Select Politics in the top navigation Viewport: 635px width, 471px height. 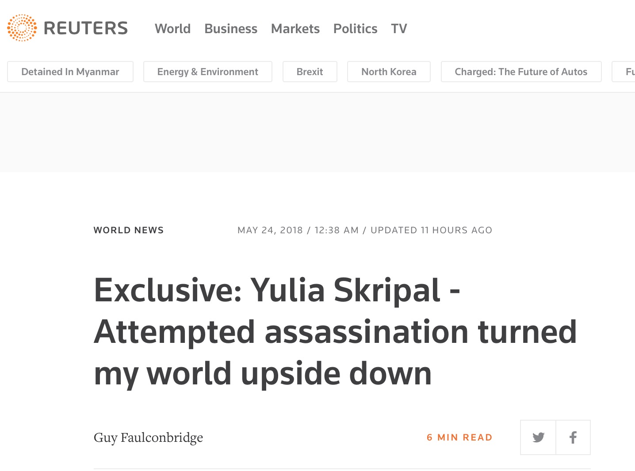pos(356,29)
